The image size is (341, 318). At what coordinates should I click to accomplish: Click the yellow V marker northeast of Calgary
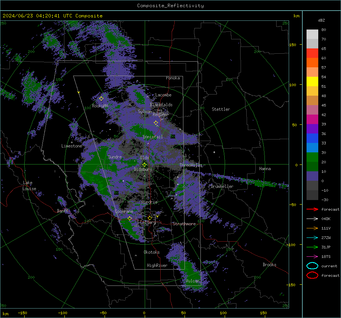tap(157, 216)
